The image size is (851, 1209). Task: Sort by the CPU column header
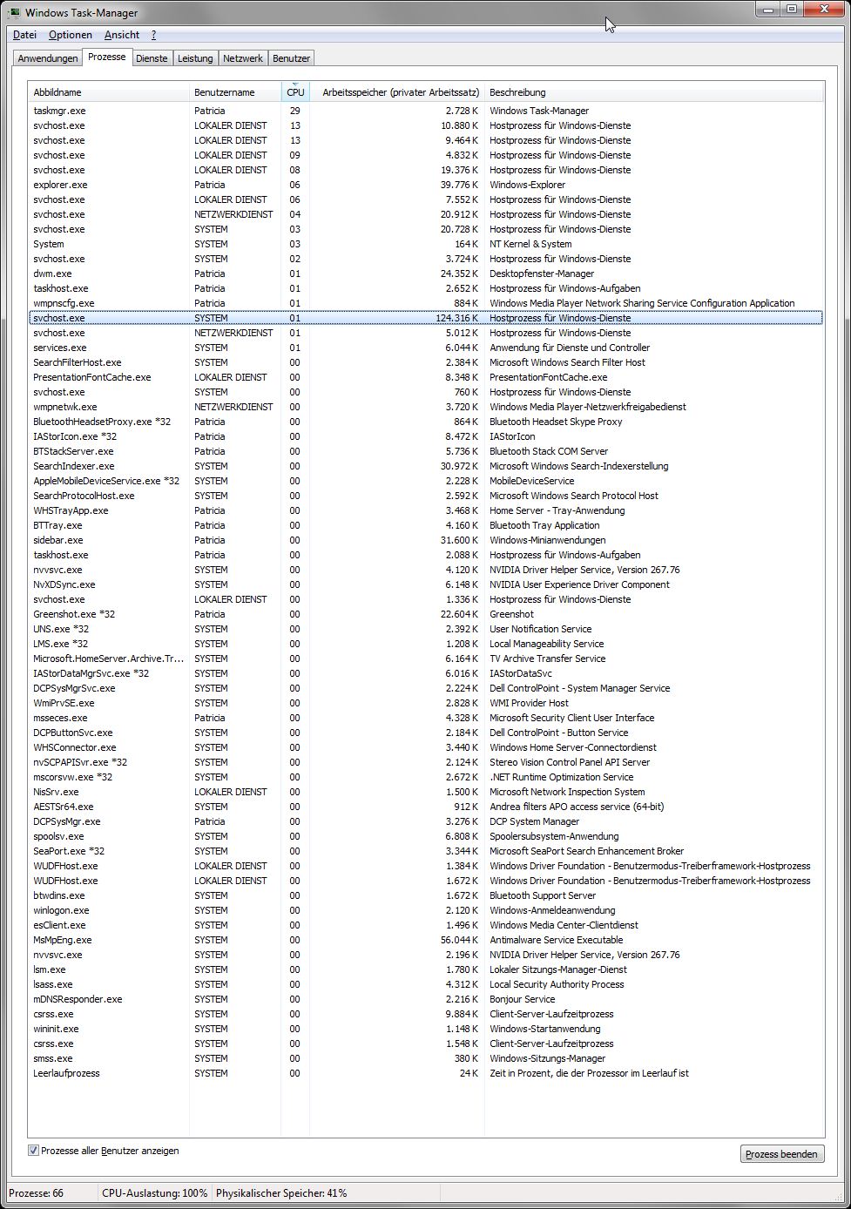[x=295, y=92]
